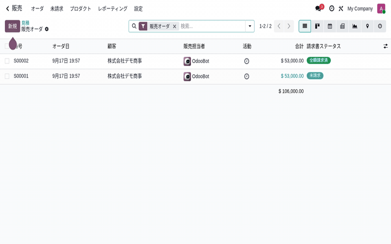Open the user avatar menu

[381, 9]
